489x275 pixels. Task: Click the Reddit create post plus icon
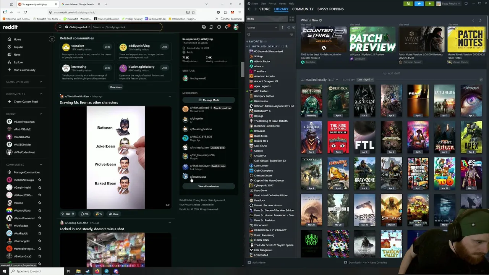pyautogui.click(x=219, y=27)
